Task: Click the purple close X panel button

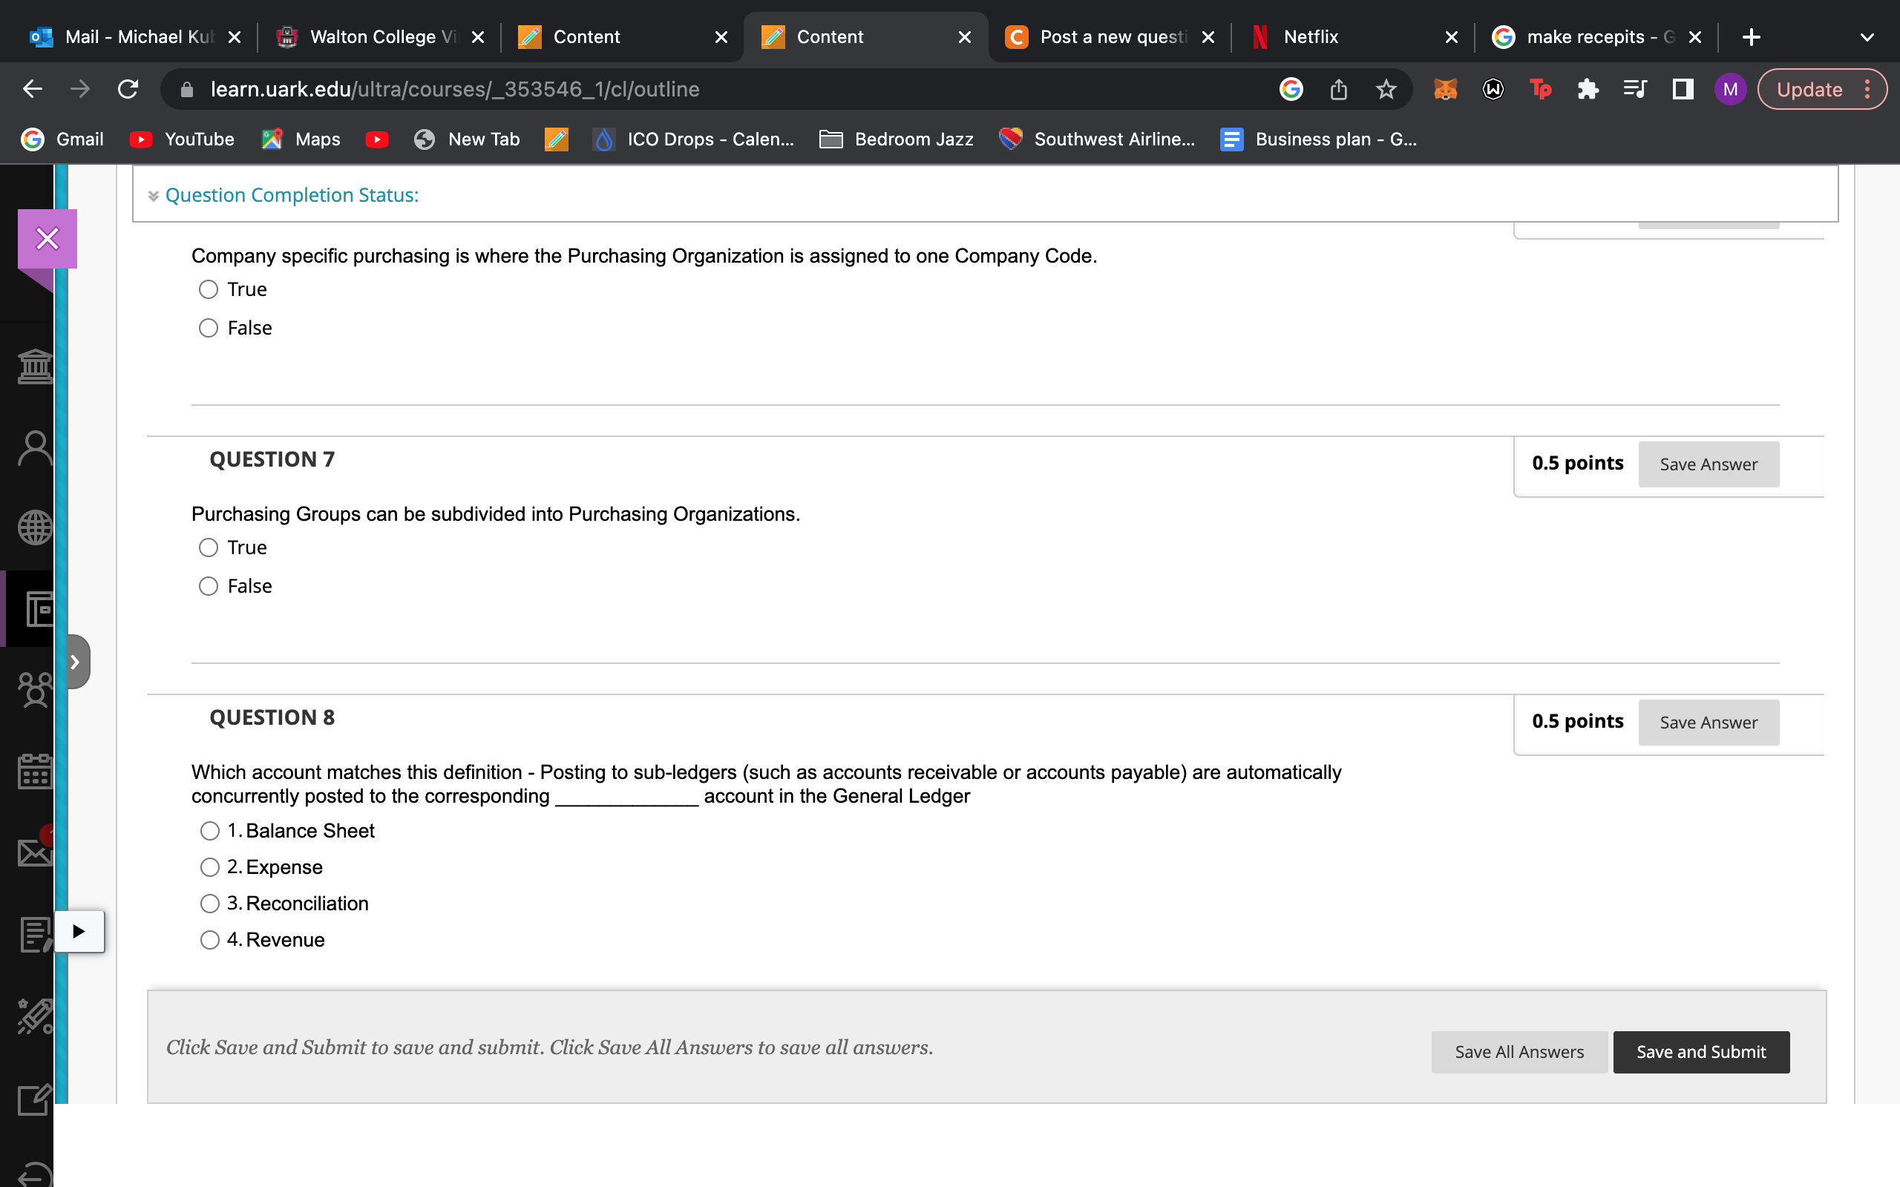Action: coord(47,239)
